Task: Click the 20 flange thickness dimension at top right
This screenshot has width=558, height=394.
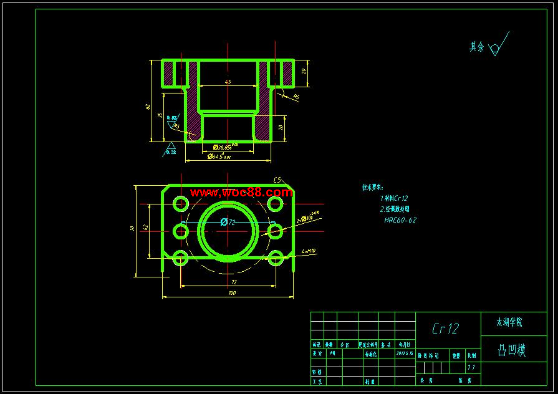Action: point(304,71)
